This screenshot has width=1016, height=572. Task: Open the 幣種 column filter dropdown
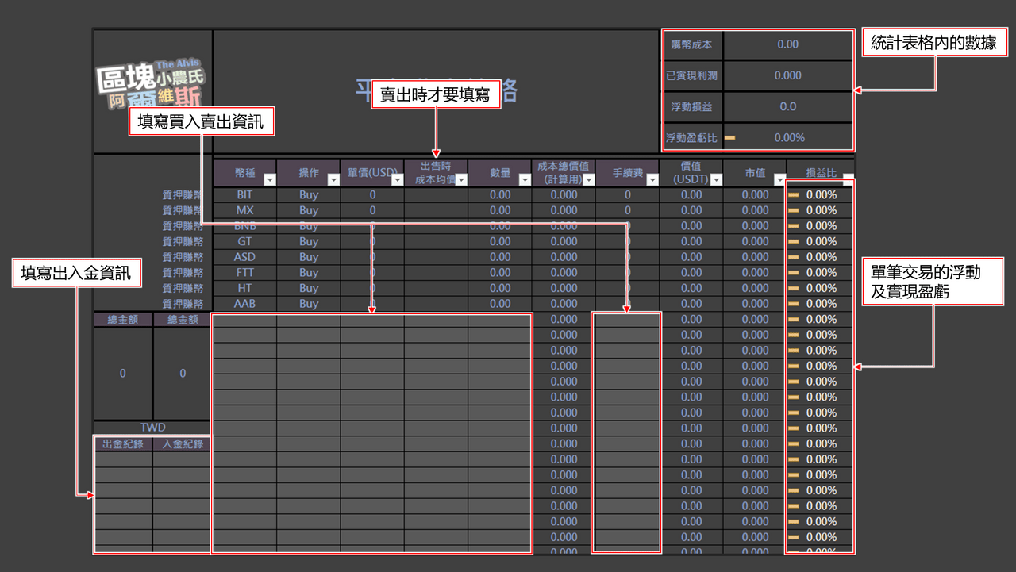point(269,180)
